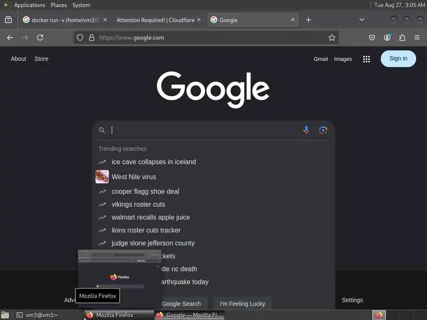Screen dimensions: 427x320
Task: Select the West Nile virus suggestion
Action: pos(213,177)
